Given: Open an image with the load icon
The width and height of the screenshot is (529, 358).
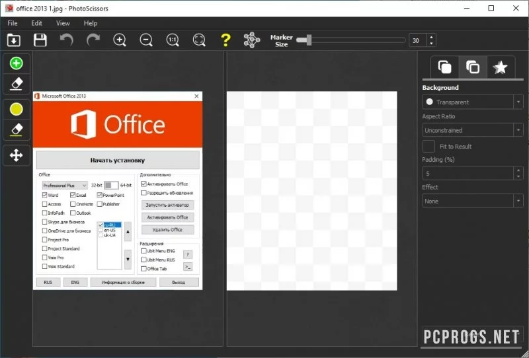Looking at the screenshot, I should coord(14,40).
